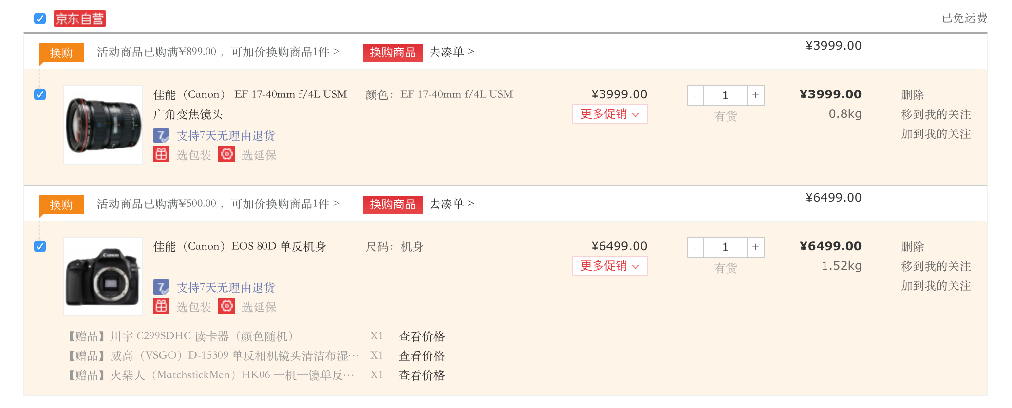Click the extended warranty icon for Canon lens

click(226, 154)
